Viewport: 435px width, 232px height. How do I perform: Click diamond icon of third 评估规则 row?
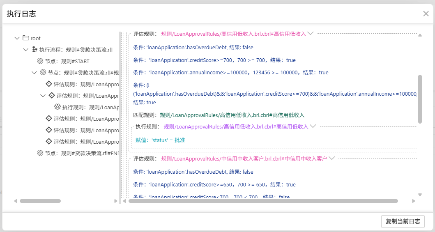(x=49, y=118)
